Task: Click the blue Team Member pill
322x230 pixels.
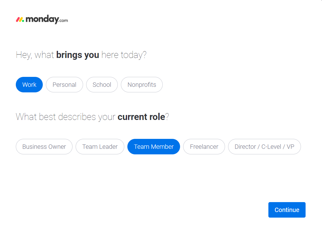Action: point(153,146)
